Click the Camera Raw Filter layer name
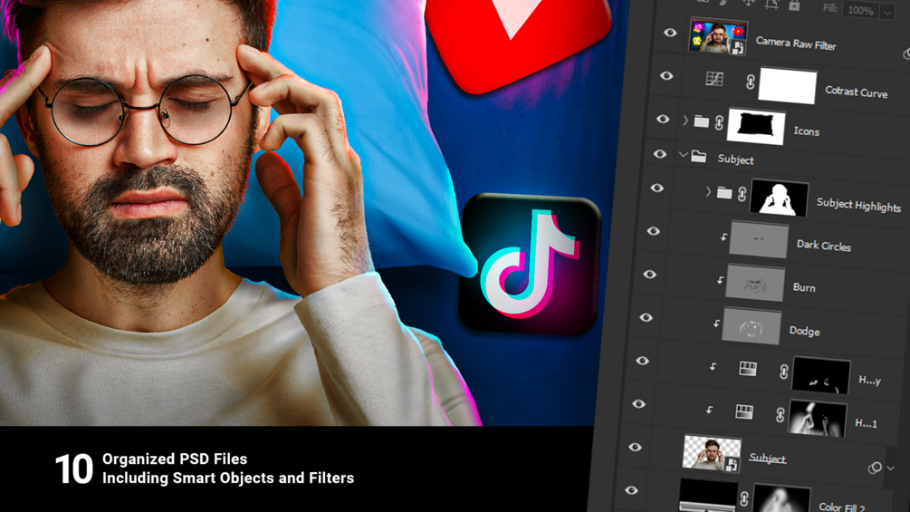The height and width of the screenshot is (512, 910). point(796,43)
